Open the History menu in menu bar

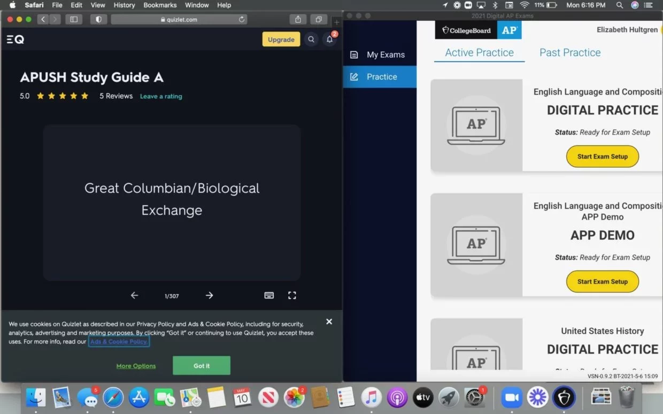[x=124, y=5]
